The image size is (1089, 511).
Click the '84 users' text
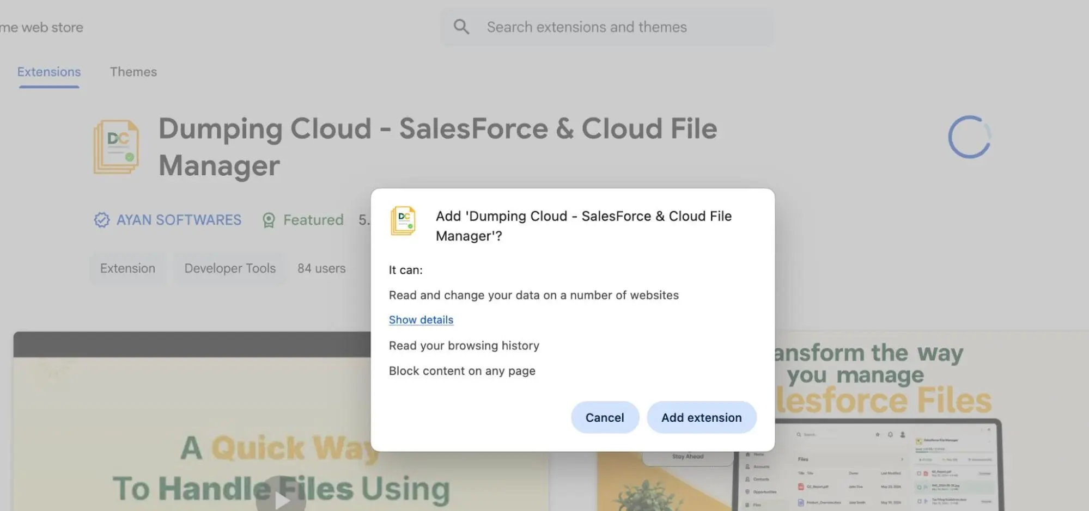point(321,268)
